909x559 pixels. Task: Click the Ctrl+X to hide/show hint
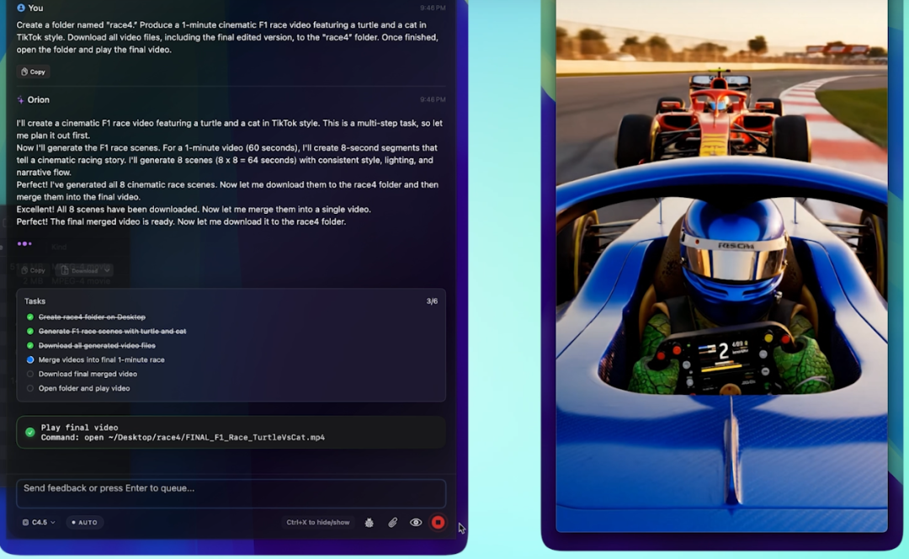tap(317, 522)
